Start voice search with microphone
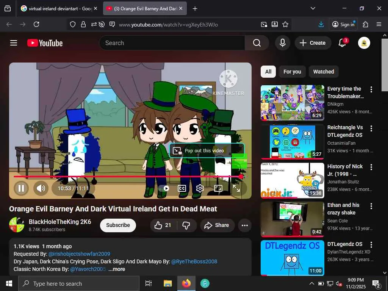The height and width of the screenshot is (291, 388). [x=283, y=43]
